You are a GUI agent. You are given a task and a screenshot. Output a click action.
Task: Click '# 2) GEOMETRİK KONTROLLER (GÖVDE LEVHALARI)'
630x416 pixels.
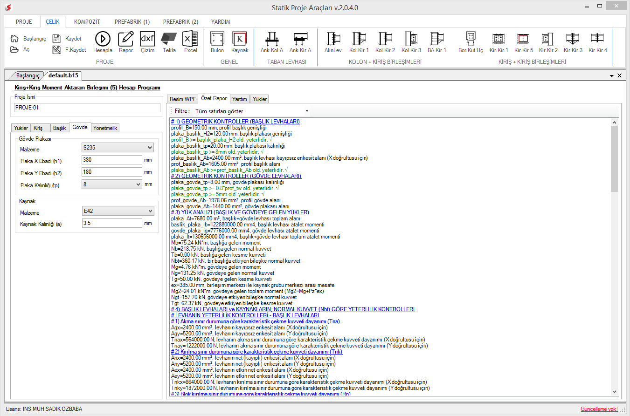[236, 176]
